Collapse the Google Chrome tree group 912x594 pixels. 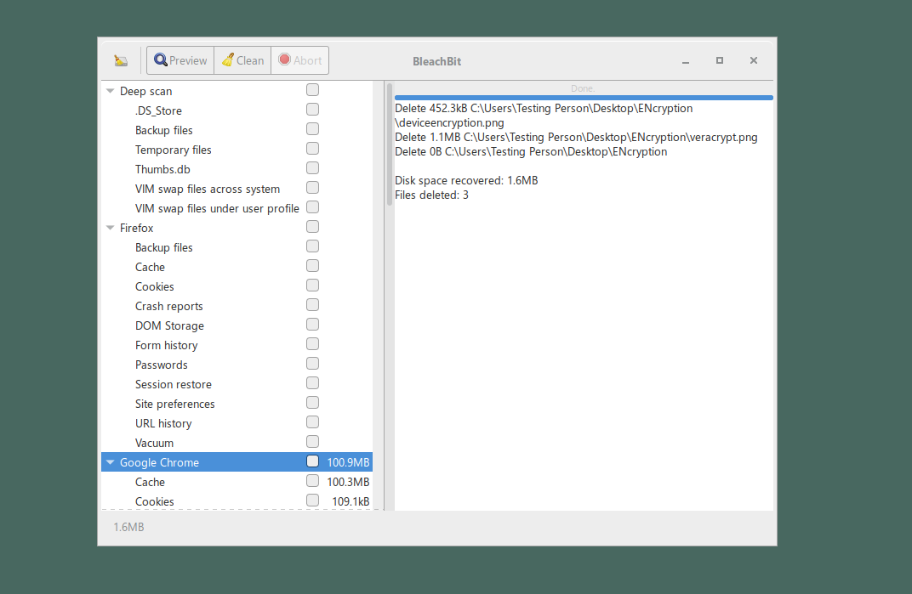point(110,462)
